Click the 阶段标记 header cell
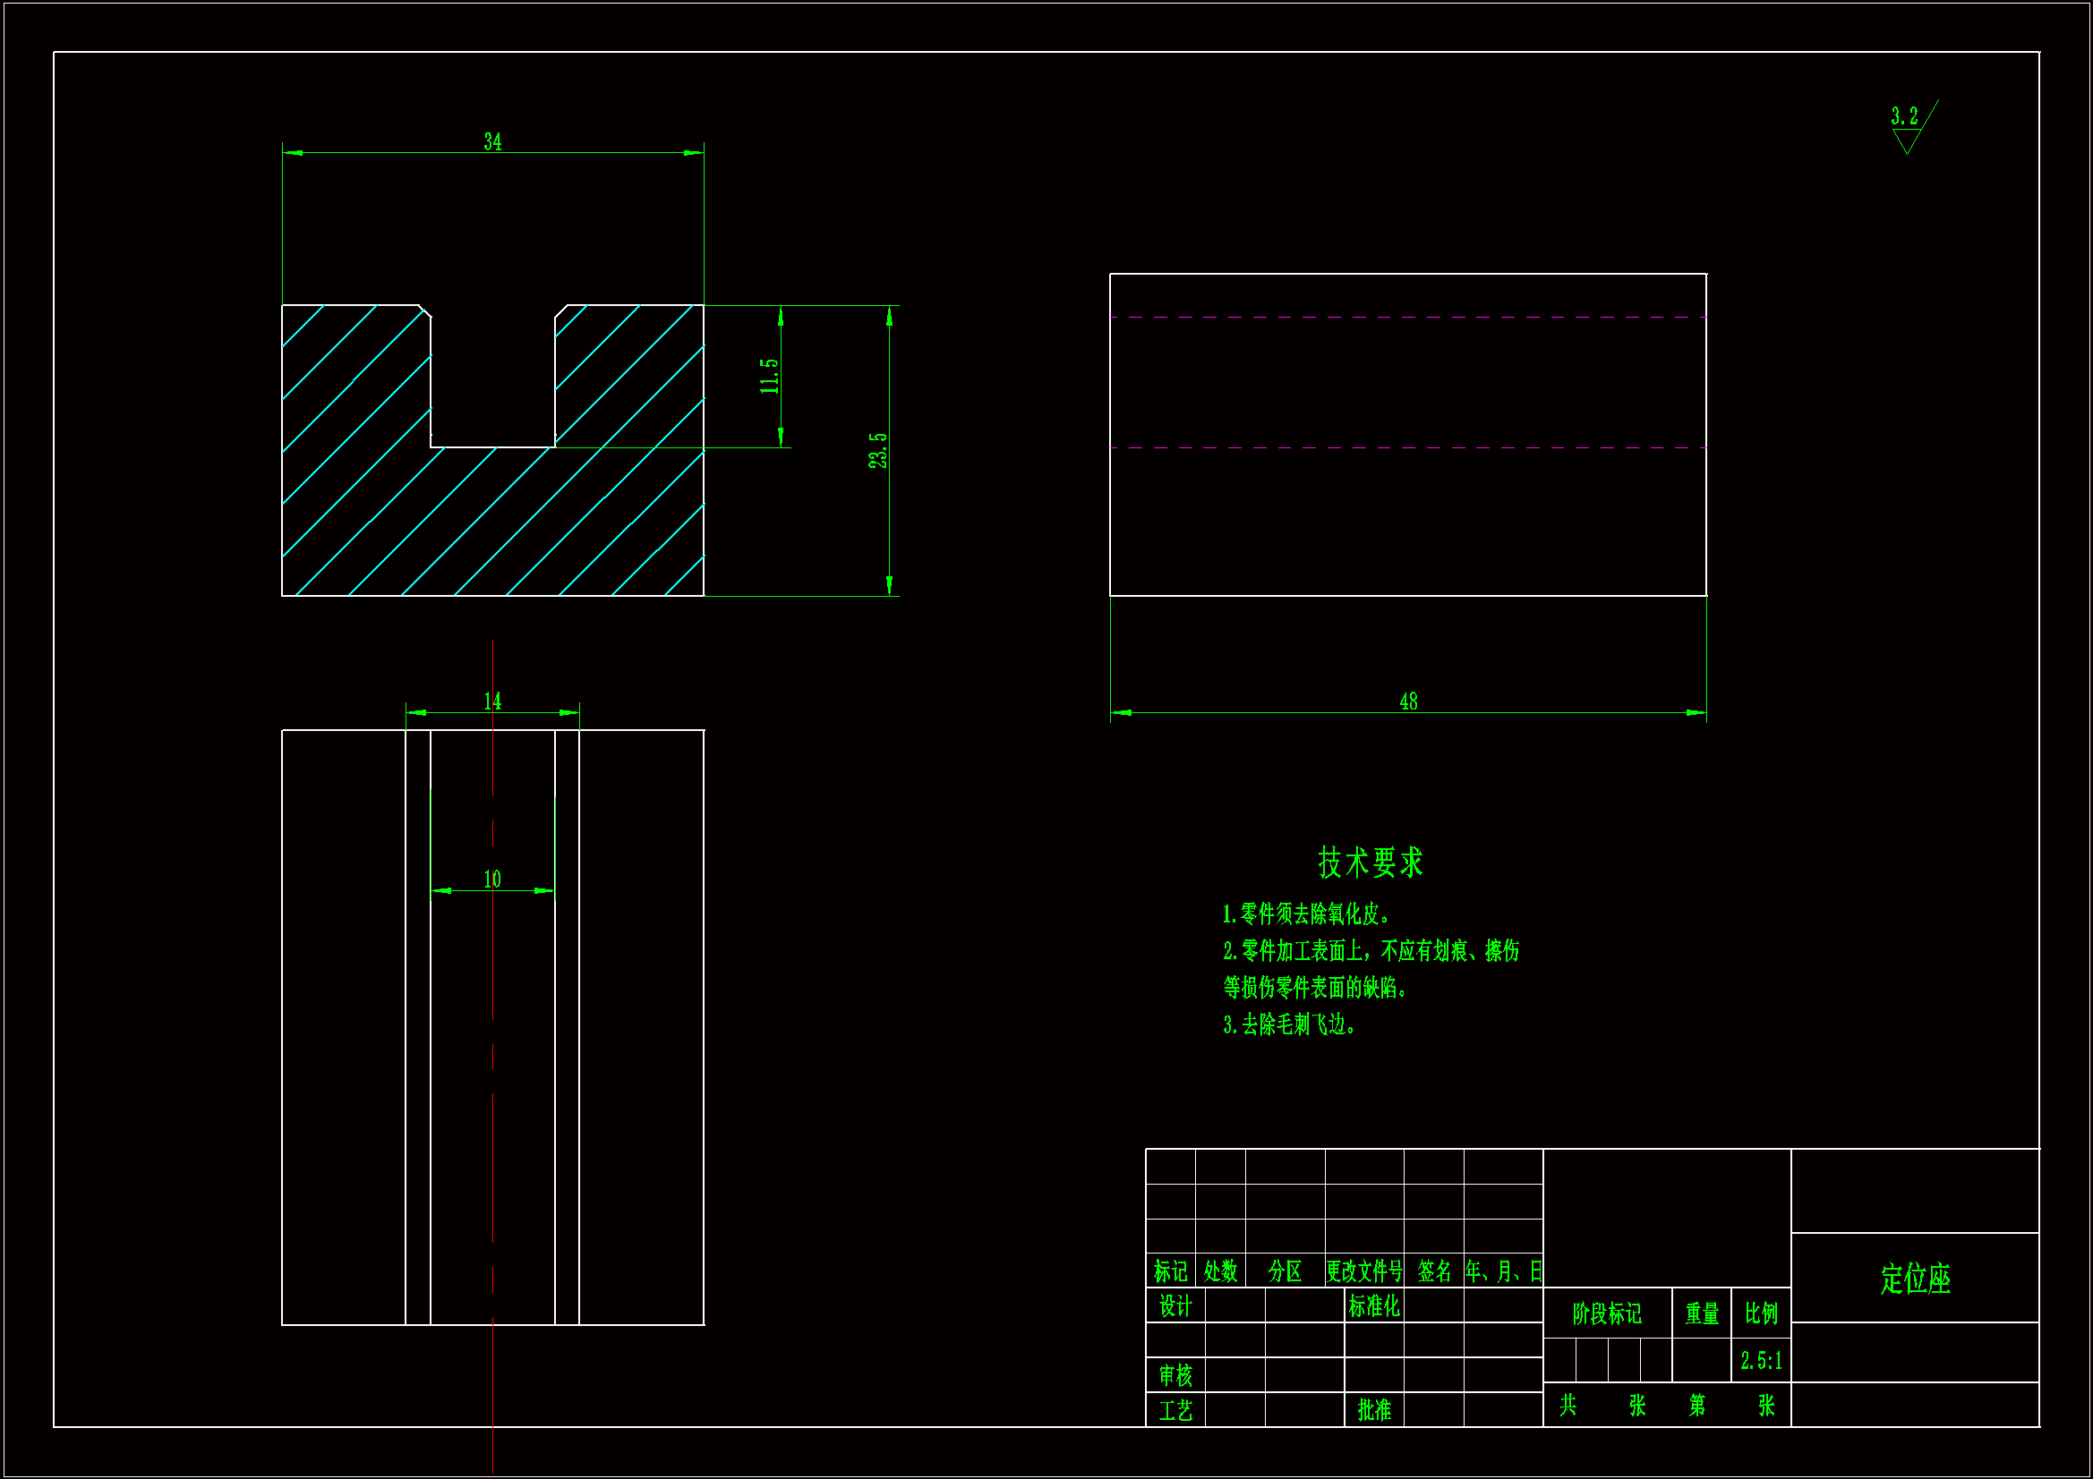 pyautogui.click(x=1606, y=1313)
